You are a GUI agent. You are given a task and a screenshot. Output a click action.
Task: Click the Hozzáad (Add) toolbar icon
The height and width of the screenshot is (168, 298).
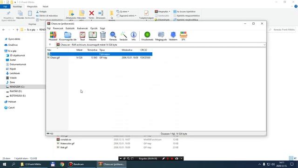click(x=53, y=36)
